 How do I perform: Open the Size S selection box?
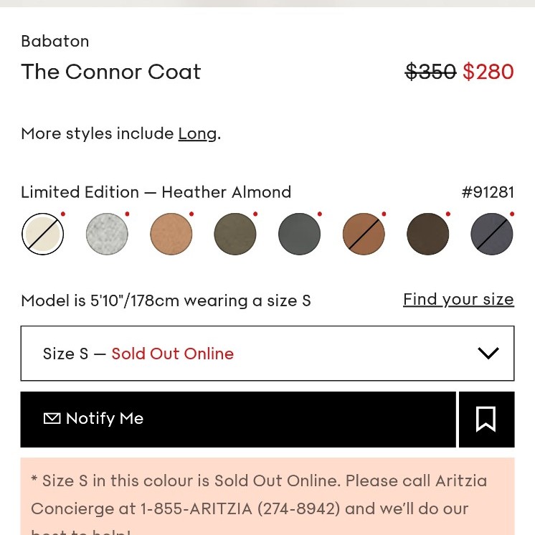267,354
